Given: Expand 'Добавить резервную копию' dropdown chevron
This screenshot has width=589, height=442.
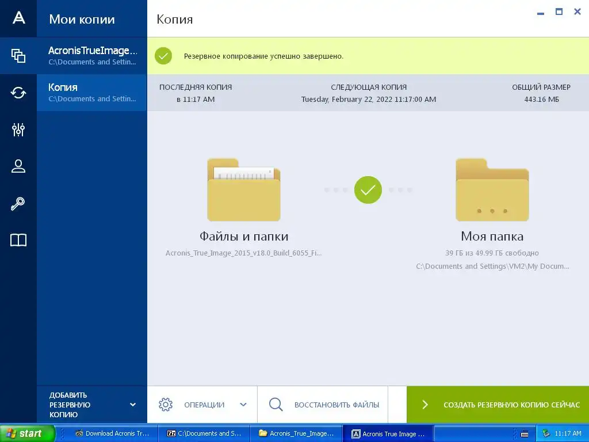Looking at the screenshot, I should pos(133,405).
